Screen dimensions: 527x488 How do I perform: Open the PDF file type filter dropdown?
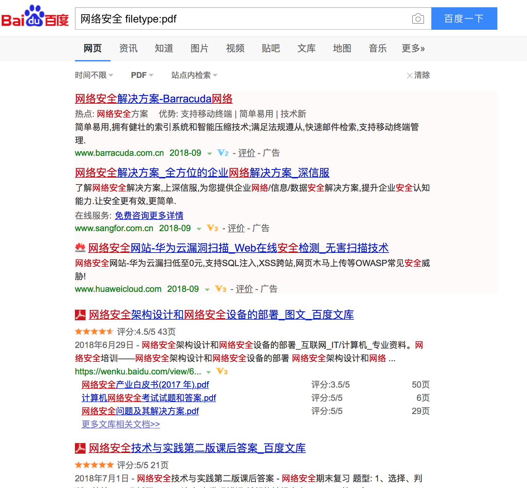click(x=142, y=75)
